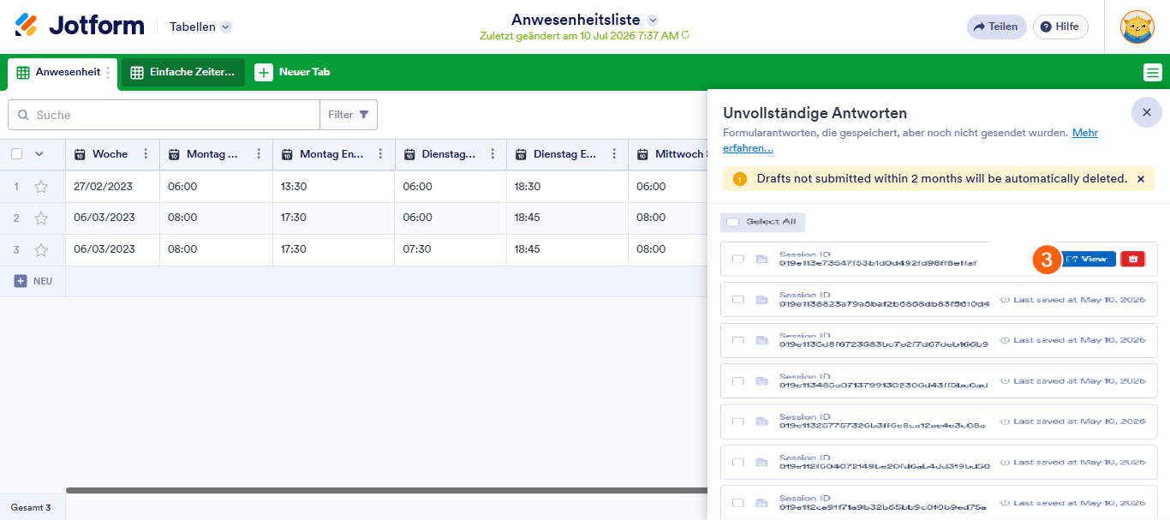Open the 'Dienstag...' column three-dot menu
The height and width of the screenshot is (520, 1170).
click(492, 154)
